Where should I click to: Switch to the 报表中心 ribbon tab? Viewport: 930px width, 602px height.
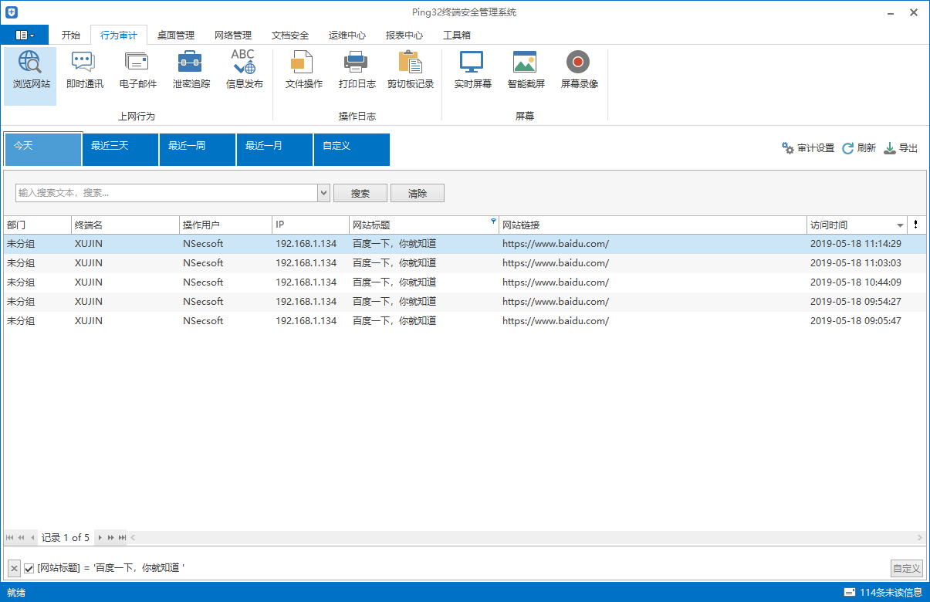click(x=404, y=35)
